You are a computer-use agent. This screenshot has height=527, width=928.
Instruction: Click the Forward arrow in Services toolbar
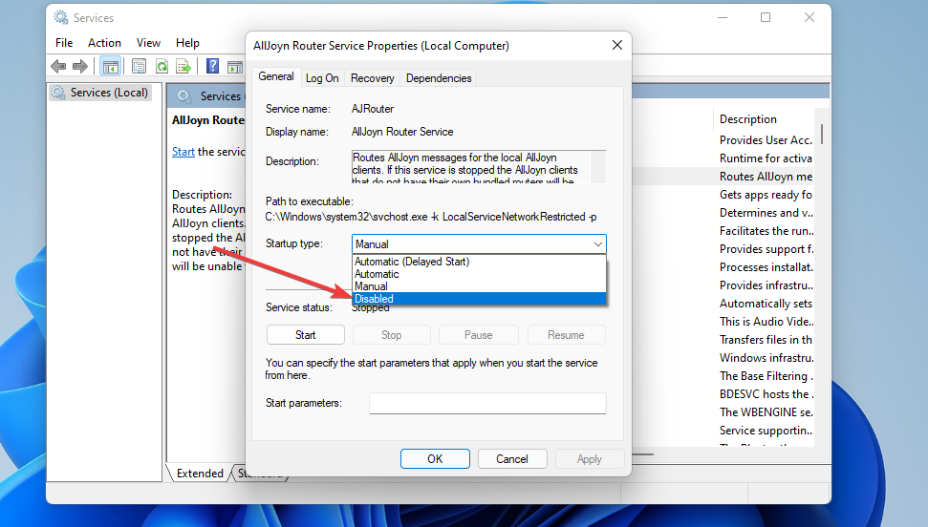[x=80, y=66]
